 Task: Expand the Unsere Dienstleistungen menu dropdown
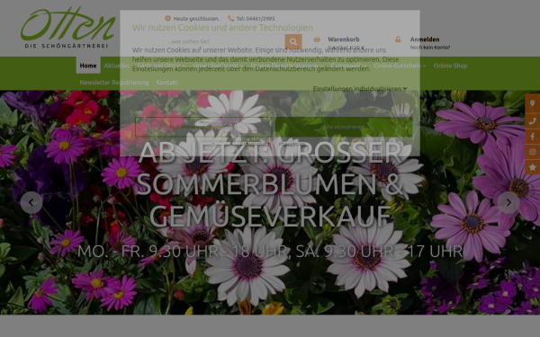(287, 66)
